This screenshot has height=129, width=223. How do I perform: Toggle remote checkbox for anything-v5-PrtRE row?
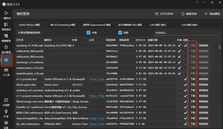tap(185, 45)
